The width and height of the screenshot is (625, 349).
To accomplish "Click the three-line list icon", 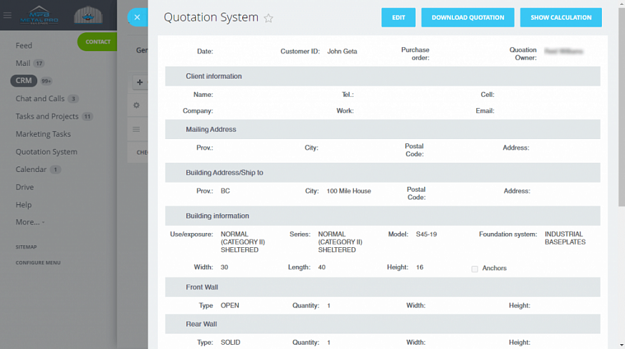I will 137,129.
